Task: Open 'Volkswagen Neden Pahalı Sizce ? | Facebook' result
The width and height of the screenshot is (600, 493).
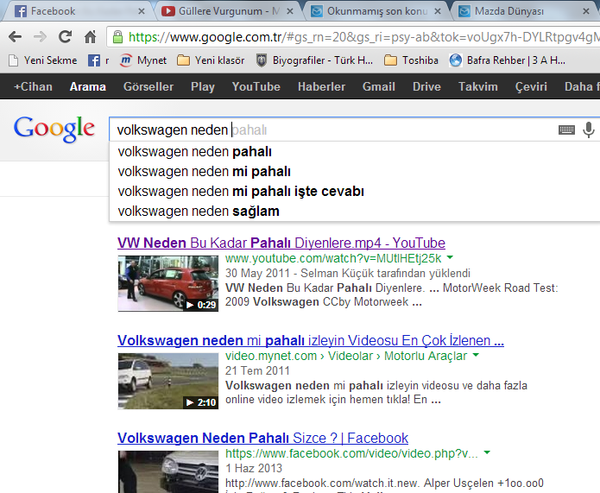Action: point(263,438)
